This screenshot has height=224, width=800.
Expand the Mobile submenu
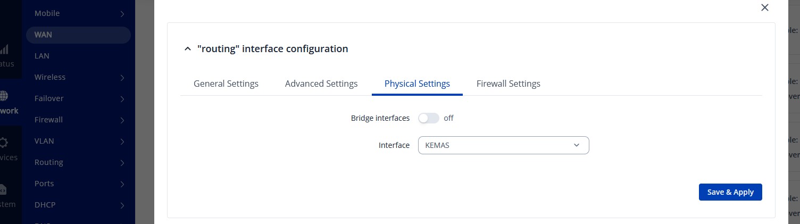(x=122, y=13)
